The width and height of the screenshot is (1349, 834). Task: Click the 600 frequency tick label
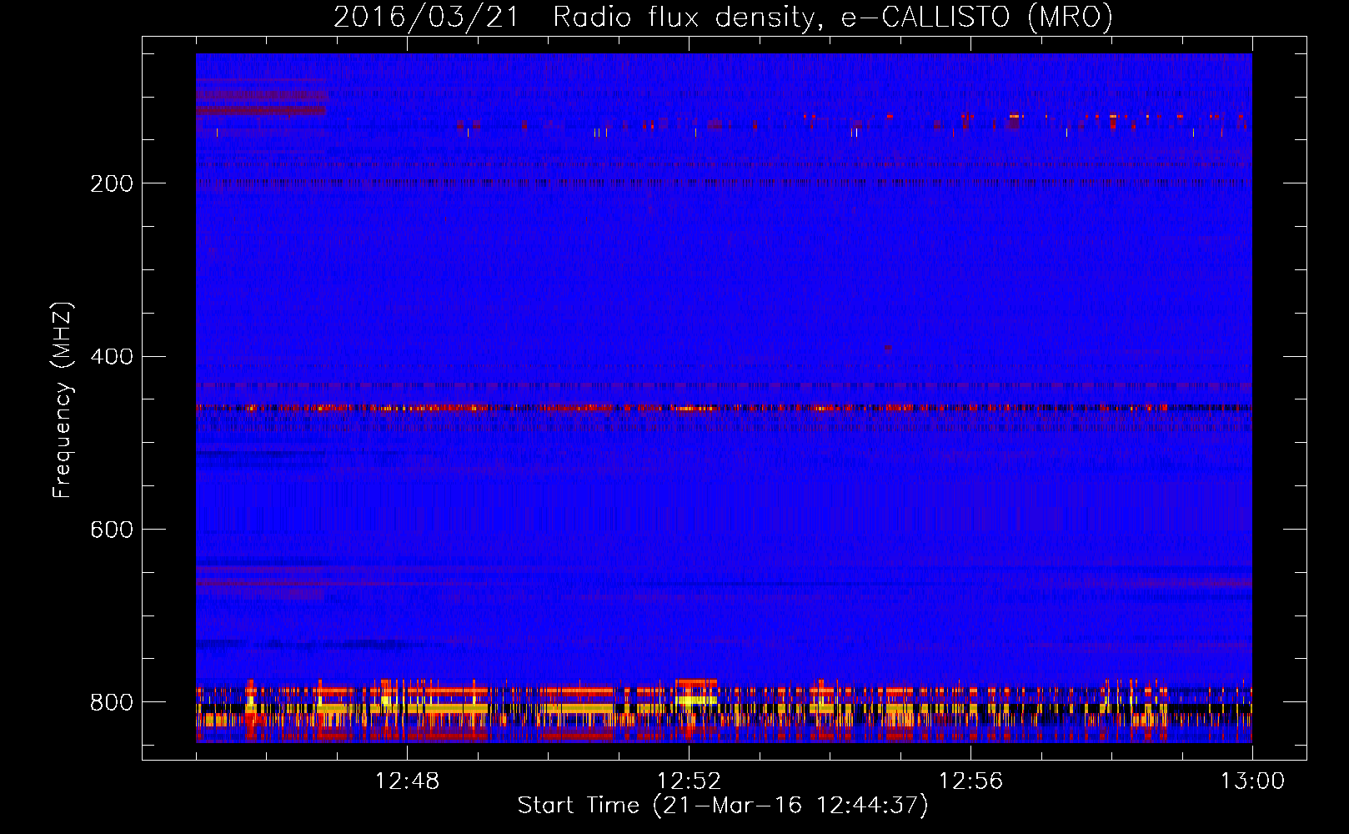111,530
